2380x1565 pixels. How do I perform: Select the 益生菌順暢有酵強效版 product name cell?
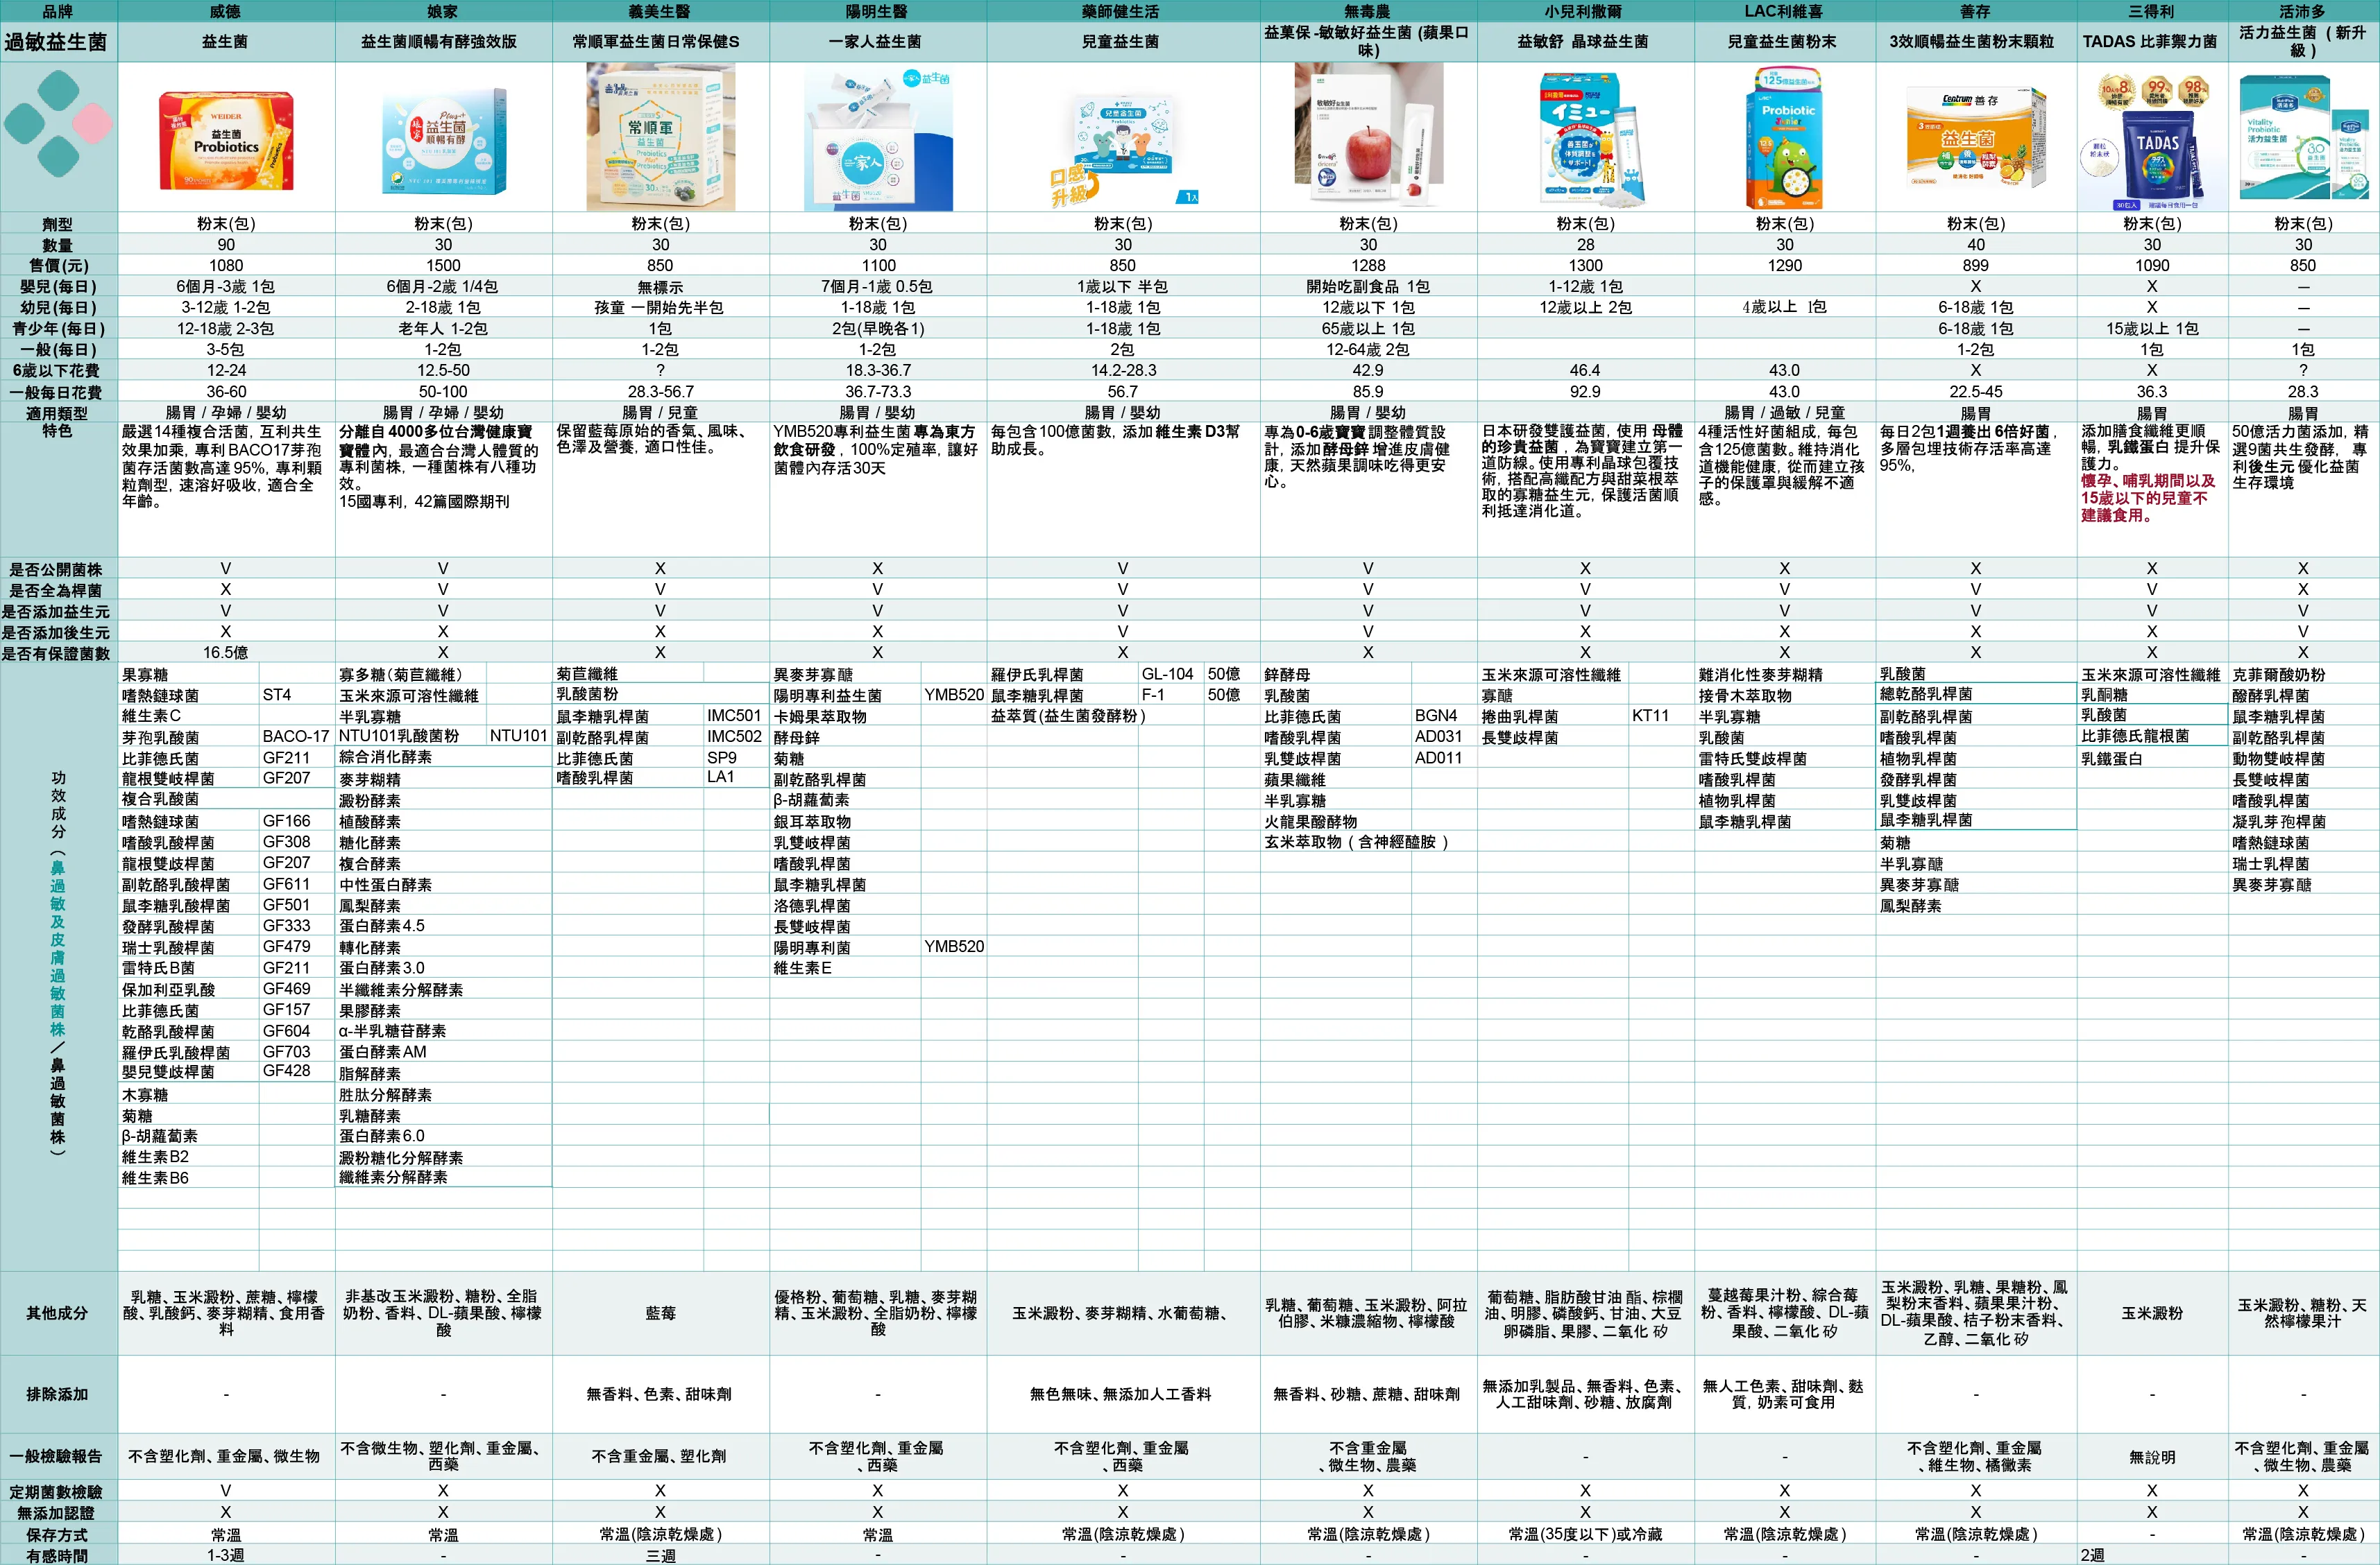443,42
